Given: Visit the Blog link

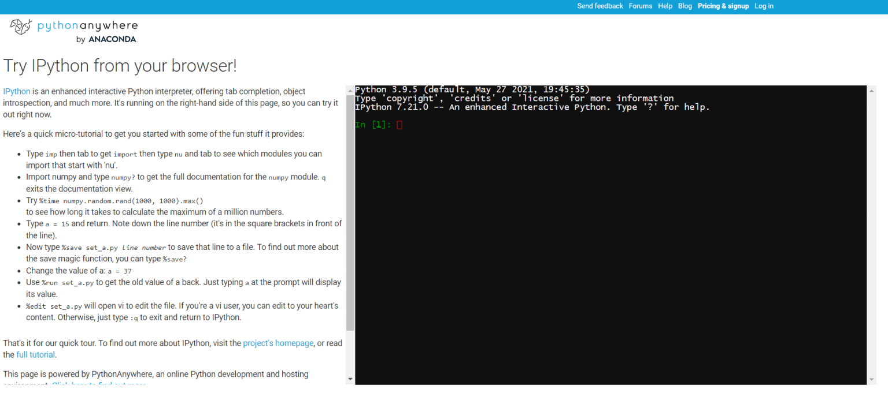Looking at the screenshot, I should (685, 6).
